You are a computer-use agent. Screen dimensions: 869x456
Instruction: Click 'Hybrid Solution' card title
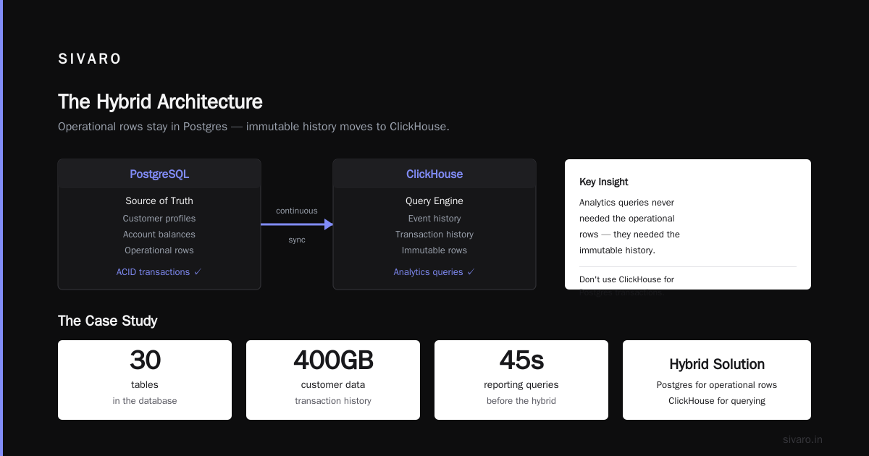[x=717, y=364]
